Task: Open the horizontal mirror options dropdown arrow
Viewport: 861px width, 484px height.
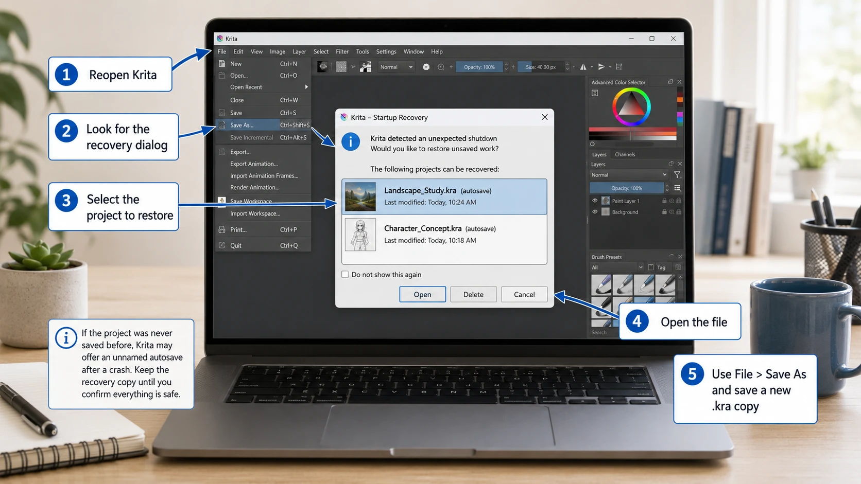Action: [592, 67]
